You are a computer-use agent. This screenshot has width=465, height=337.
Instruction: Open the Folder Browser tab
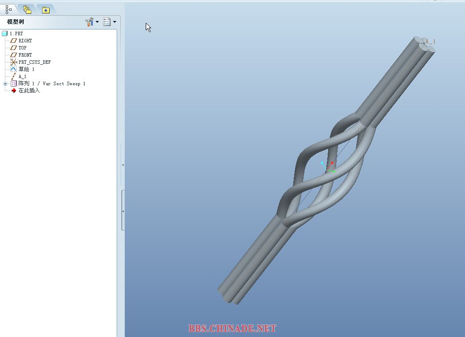(27, 9)
